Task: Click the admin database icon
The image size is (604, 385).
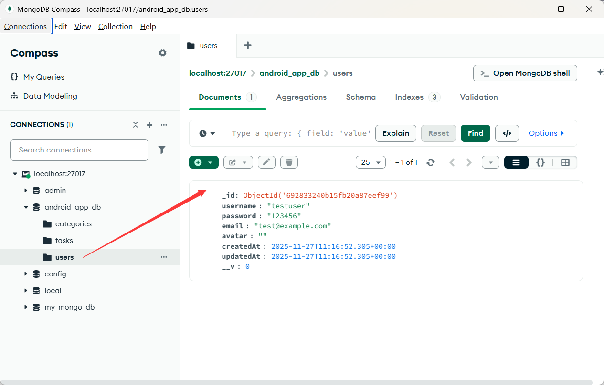Action: point(36,191)
